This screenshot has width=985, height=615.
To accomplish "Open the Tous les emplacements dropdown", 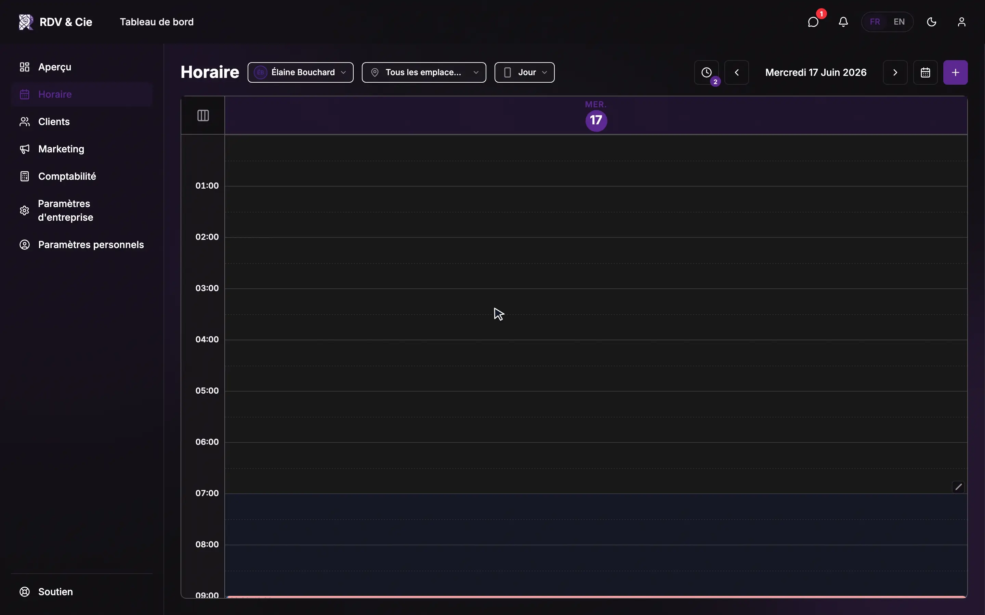I will click(424, 72).
